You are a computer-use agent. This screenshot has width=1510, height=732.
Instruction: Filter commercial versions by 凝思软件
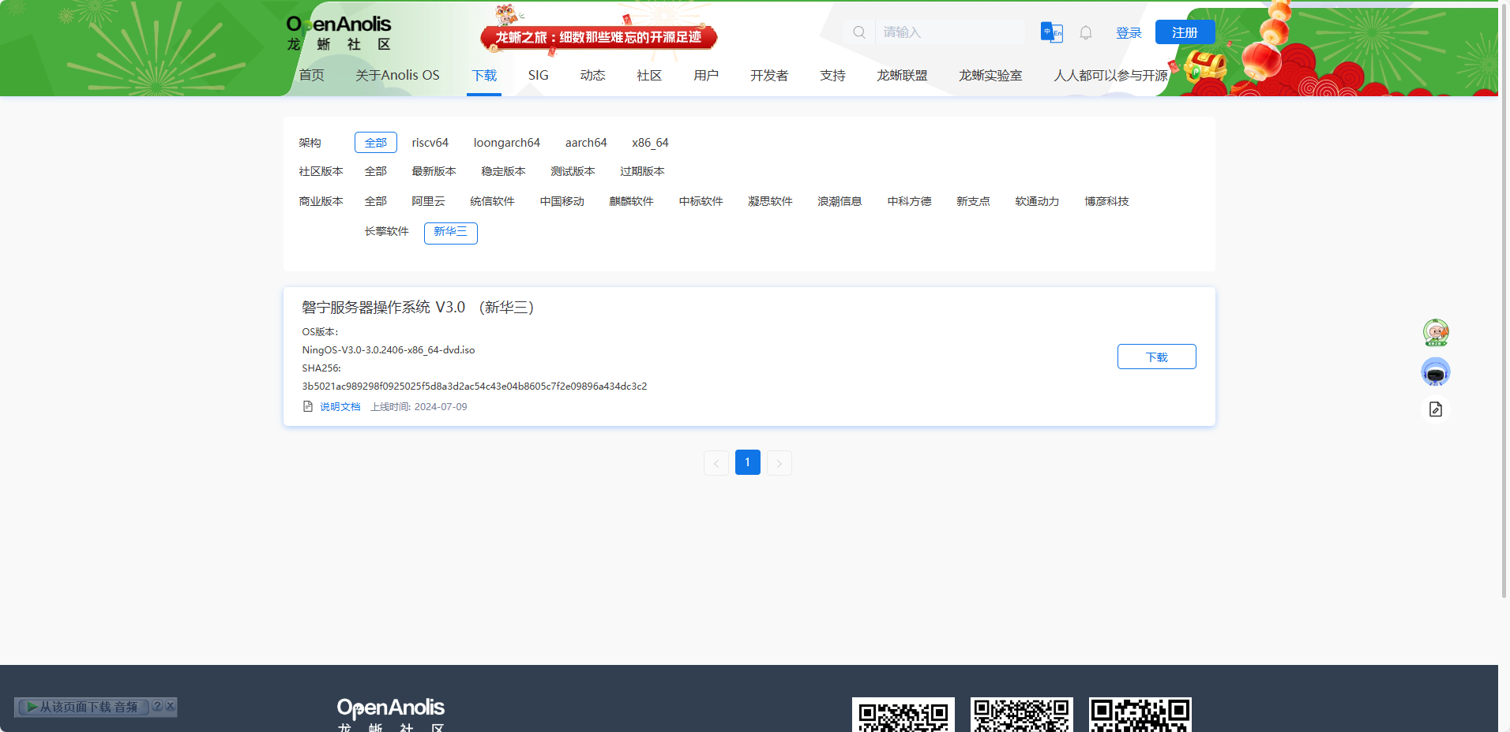coord(770,201)
